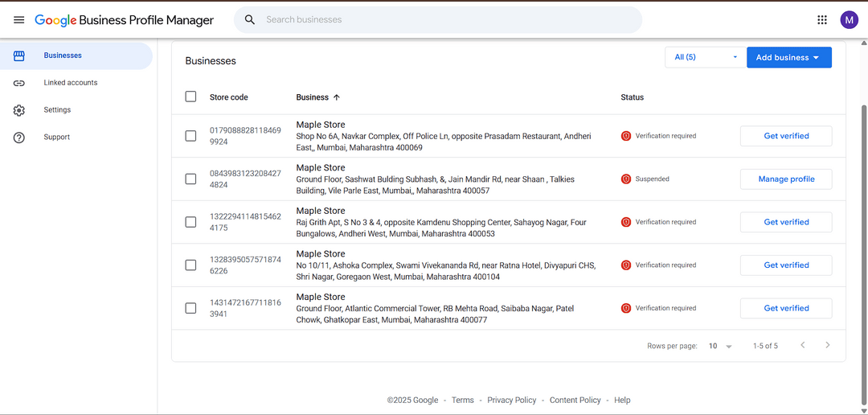Click Maple Store at Raj Grith Apt address
The image size is (868, 415).
click(x=321, y=211)
